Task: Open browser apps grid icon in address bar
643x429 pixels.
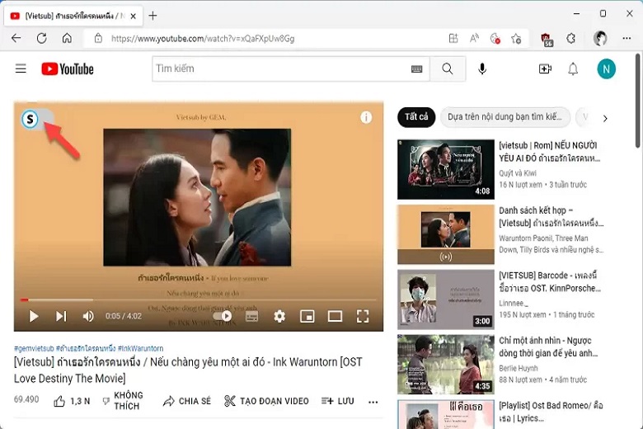Action: (453, 39)
